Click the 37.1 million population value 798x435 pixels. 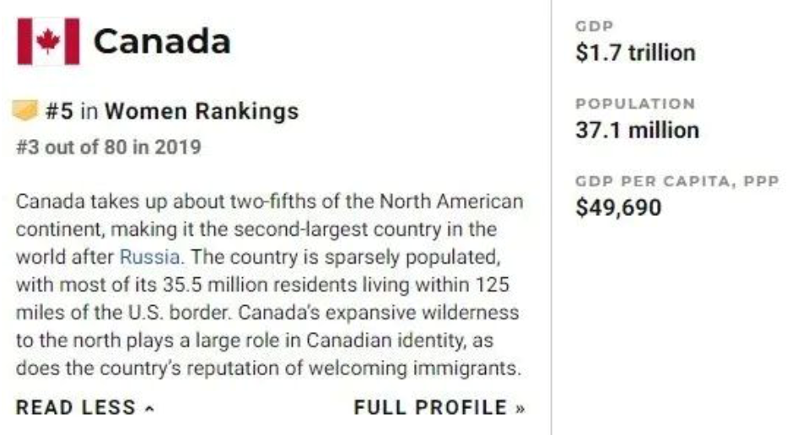click(637, 130)
